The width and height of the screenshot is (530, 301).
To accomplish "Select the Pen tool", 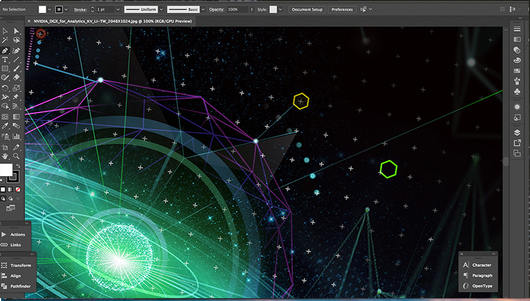I will coord(5,50).
